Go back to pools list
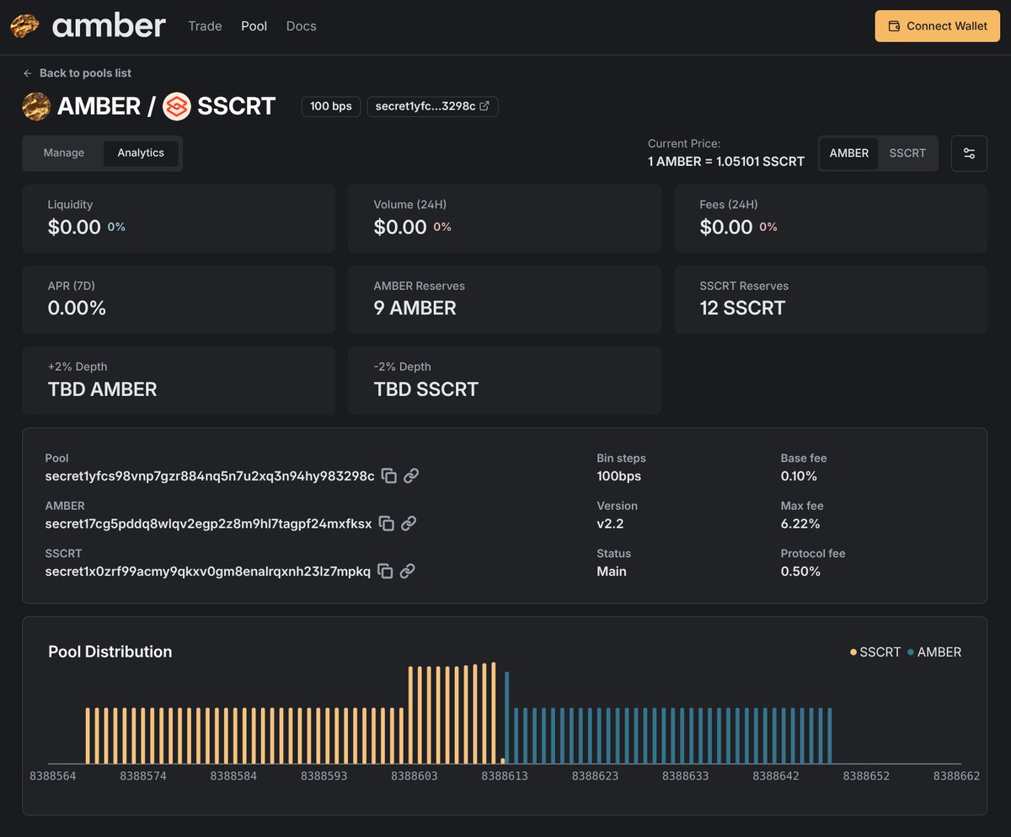The width and height of the screenshot is (1011, 837). 77,73
